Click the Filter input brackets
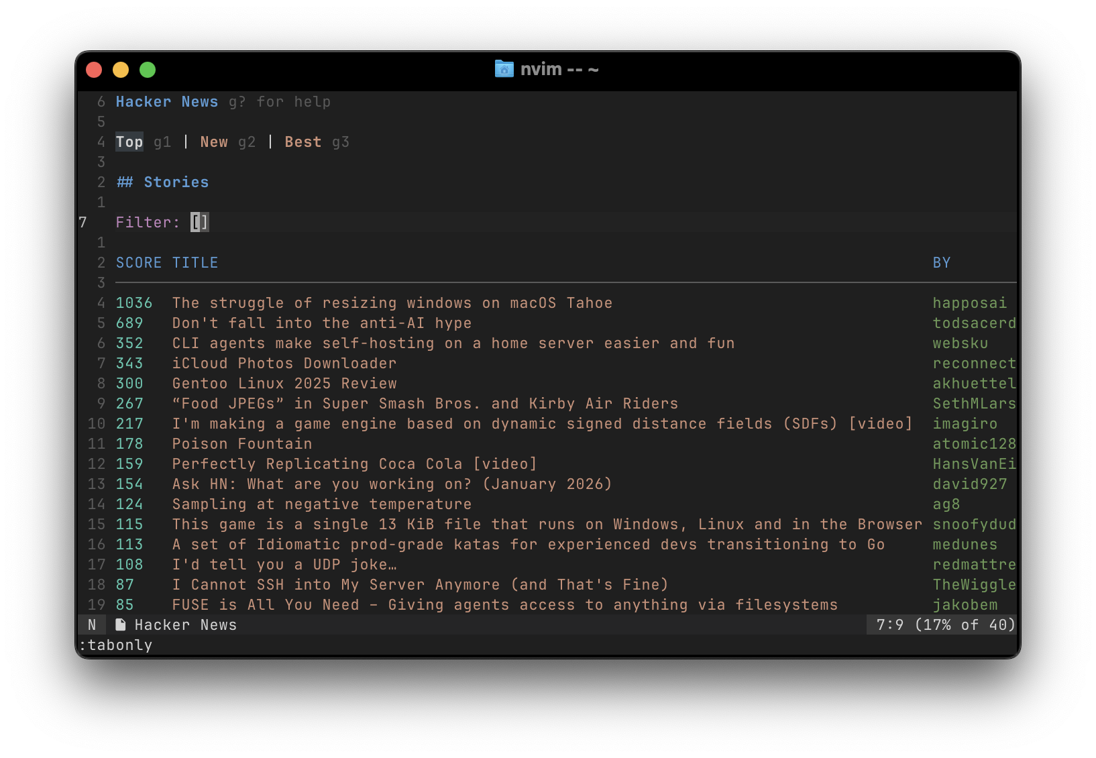Image resolution: width=1096 pixels, height=758 pixels. tap(199, 222)
